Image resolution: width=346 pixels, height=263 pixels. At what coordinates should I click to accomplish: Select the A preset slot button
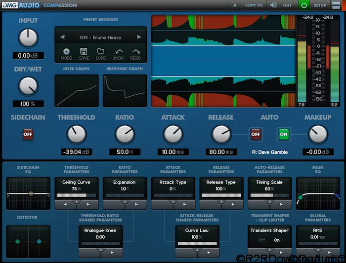[x=235, y=5]
